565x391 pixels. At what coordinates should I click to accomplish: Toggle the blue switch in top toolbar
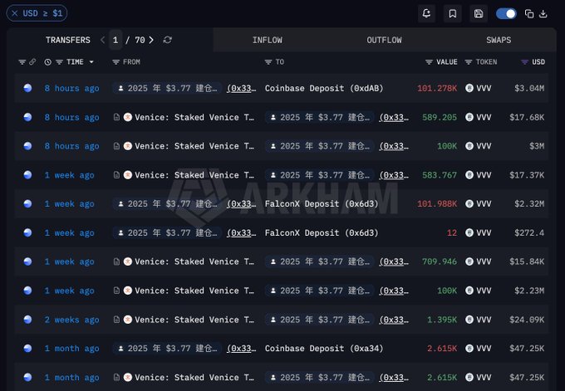coord(506,13)
